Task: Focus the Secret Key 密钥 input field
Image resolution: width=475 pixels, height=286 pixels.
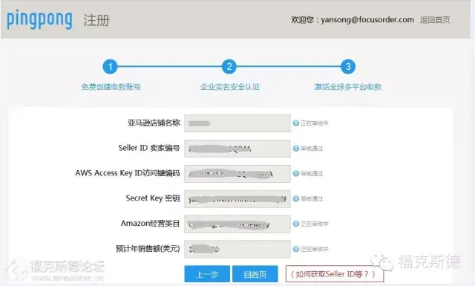Action: 237,198
